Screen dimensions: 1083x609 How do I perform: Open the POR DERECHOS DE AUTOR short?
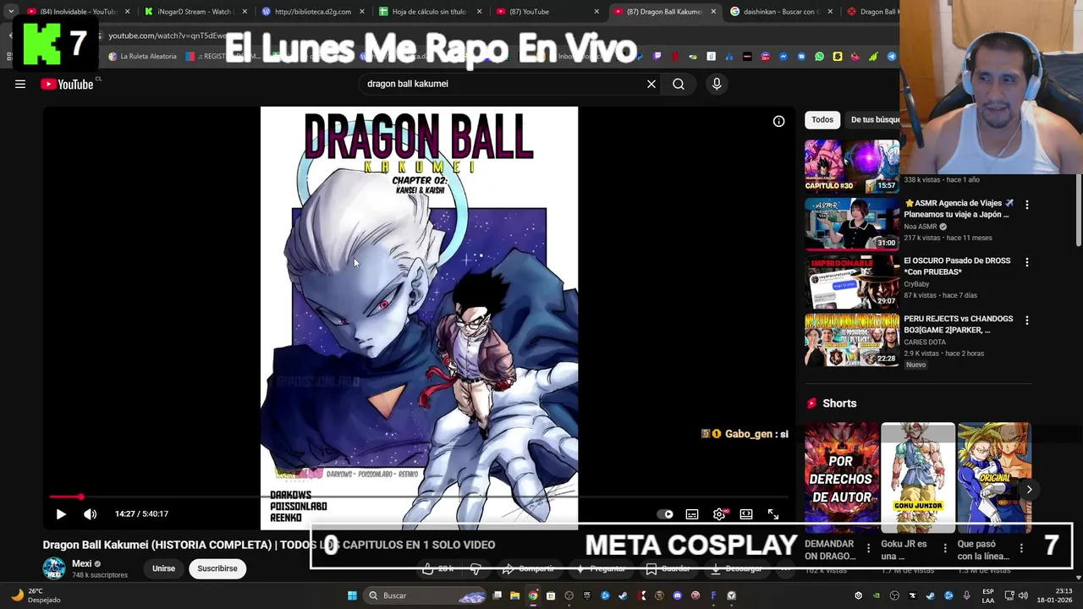tap(842, 478)
